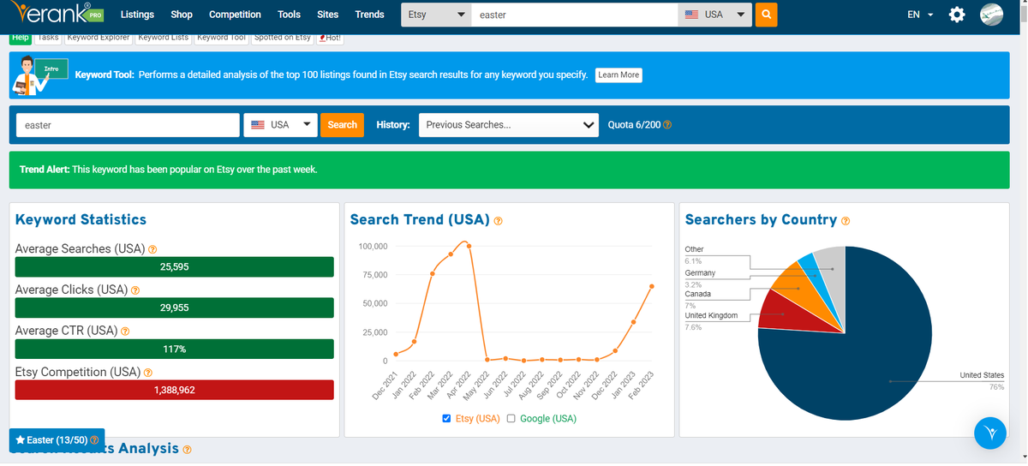The image size is (1028, 466).
Task: Click the red Etsy Competition 1,388,962 bar
Action: click(175, 391)
